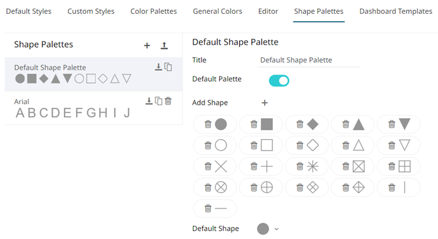This screenshot has height=239, width=438.
Task: Add a new shape palette
Action: pyautogui.click(x=147, y=46)
